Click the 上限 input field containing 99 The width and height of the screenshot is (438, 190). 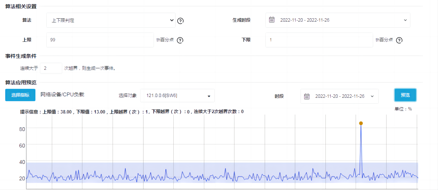coord(100,40)
